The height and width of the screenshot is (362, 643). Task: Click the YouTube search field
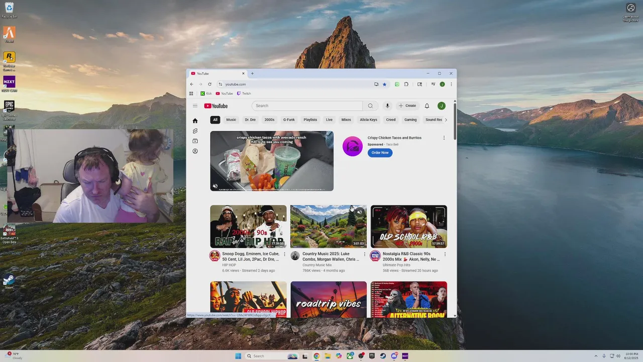click(307, 106)
